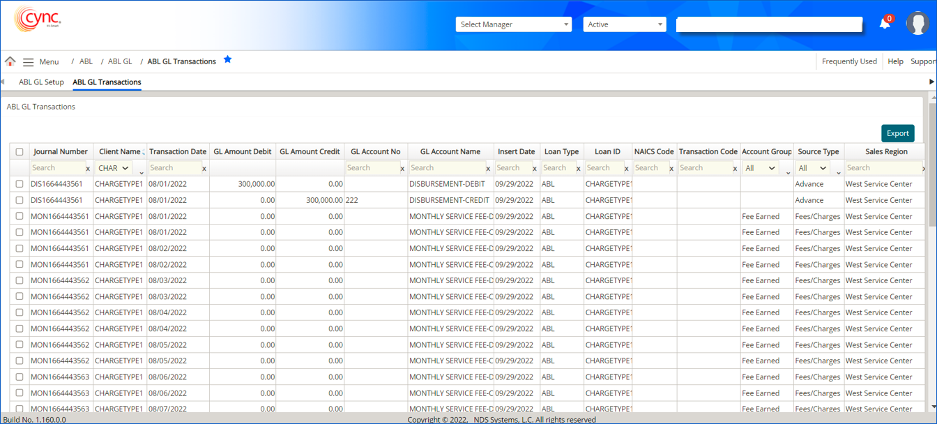Check the first DIS1664443561 row checkbox

click(20, 184)
